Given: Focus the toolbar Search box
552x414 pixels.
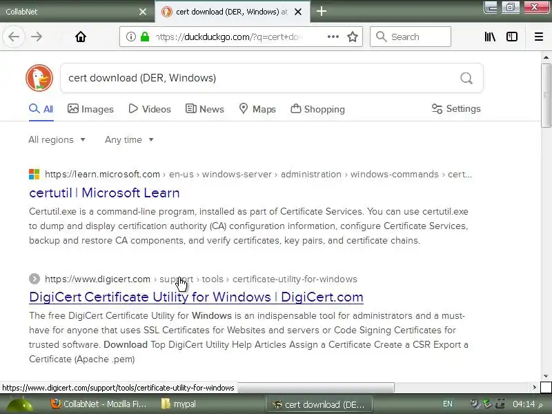Looking at the screenshot, I should pyautogui.click(x=411, y=37).
